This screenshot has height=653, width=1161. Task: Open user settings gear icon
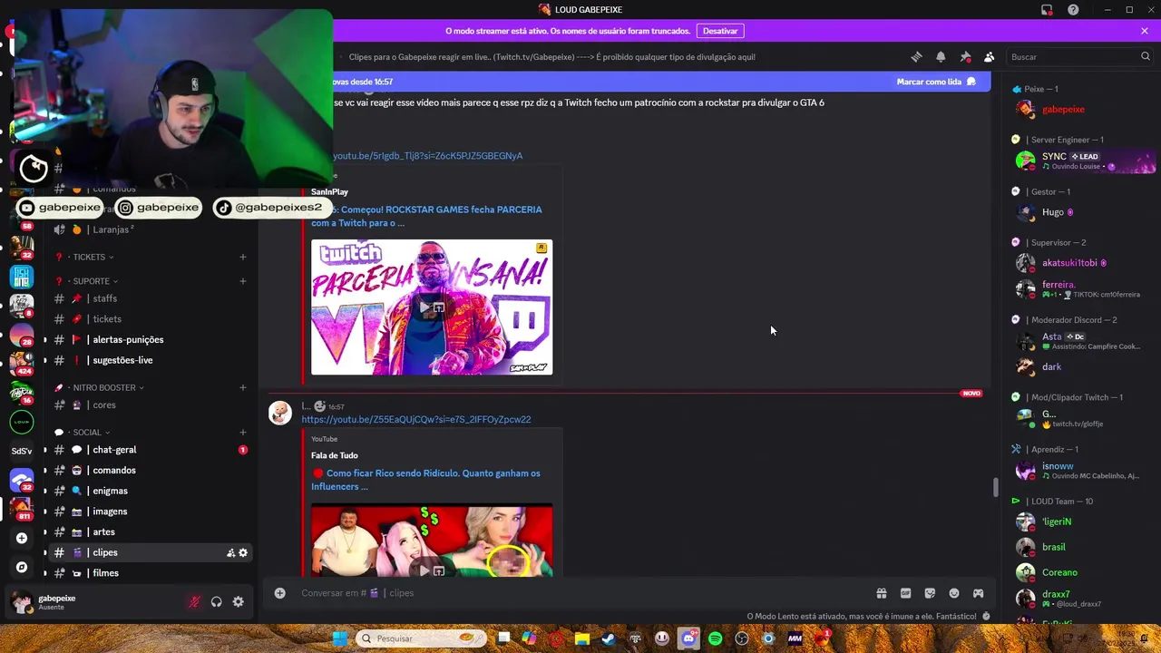click(239, 601)
